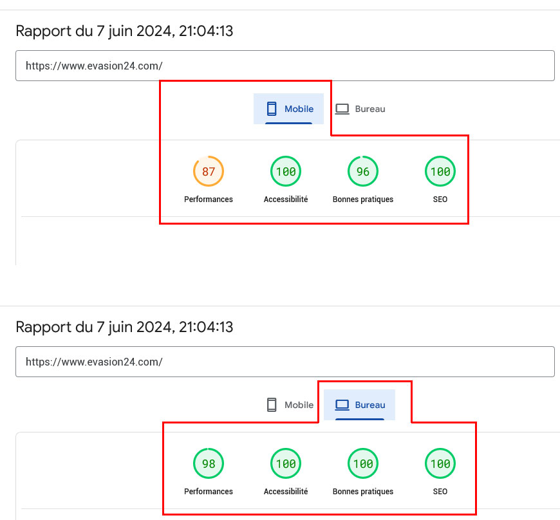
Task: Open the desktop Performances score gauge showing 98
Action: pyautogui.click(x=209, y=463)
